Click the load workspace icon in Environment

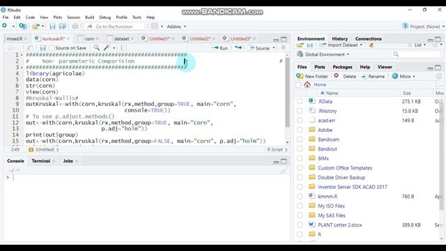tap(300, 45)
